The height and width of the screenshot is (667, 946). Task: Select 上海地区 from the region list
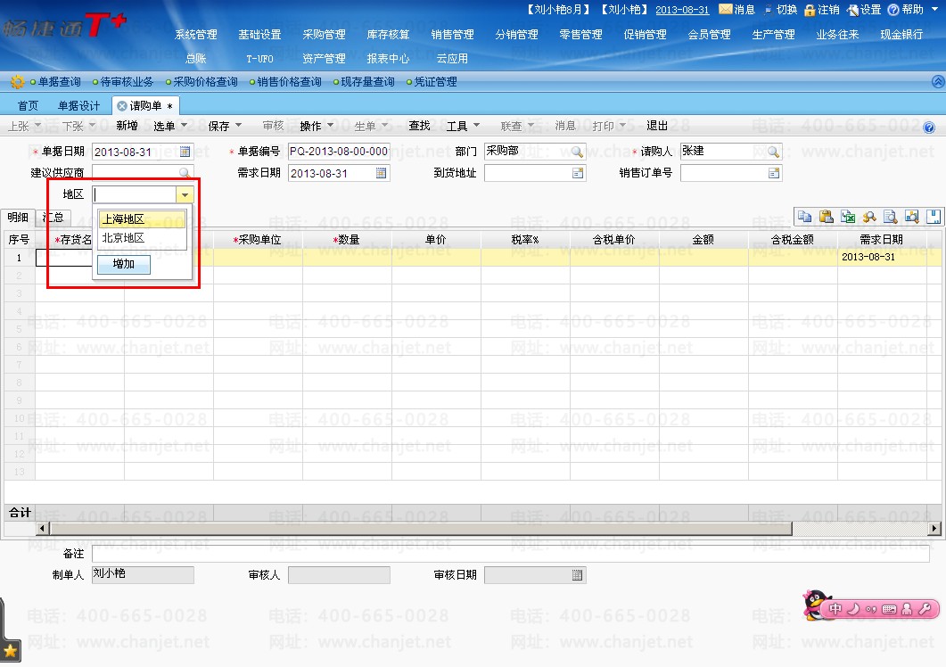click(143, 219)
